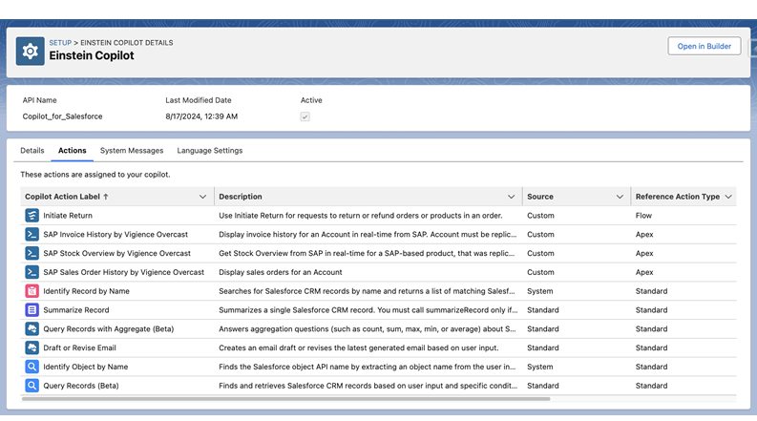
Task: Open the System Messages tab
Action: click(x=132, y=151)
